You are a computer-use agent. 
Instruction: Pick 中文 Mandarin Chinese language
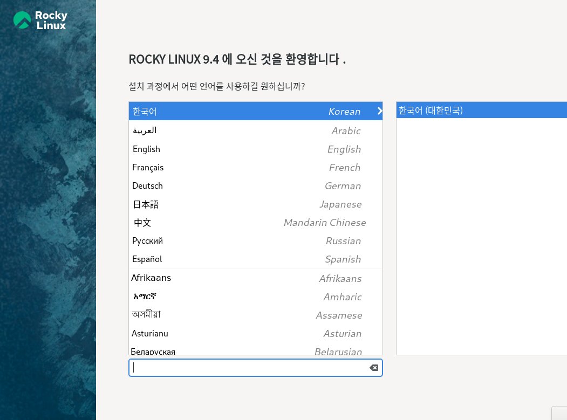coord(256,222)
